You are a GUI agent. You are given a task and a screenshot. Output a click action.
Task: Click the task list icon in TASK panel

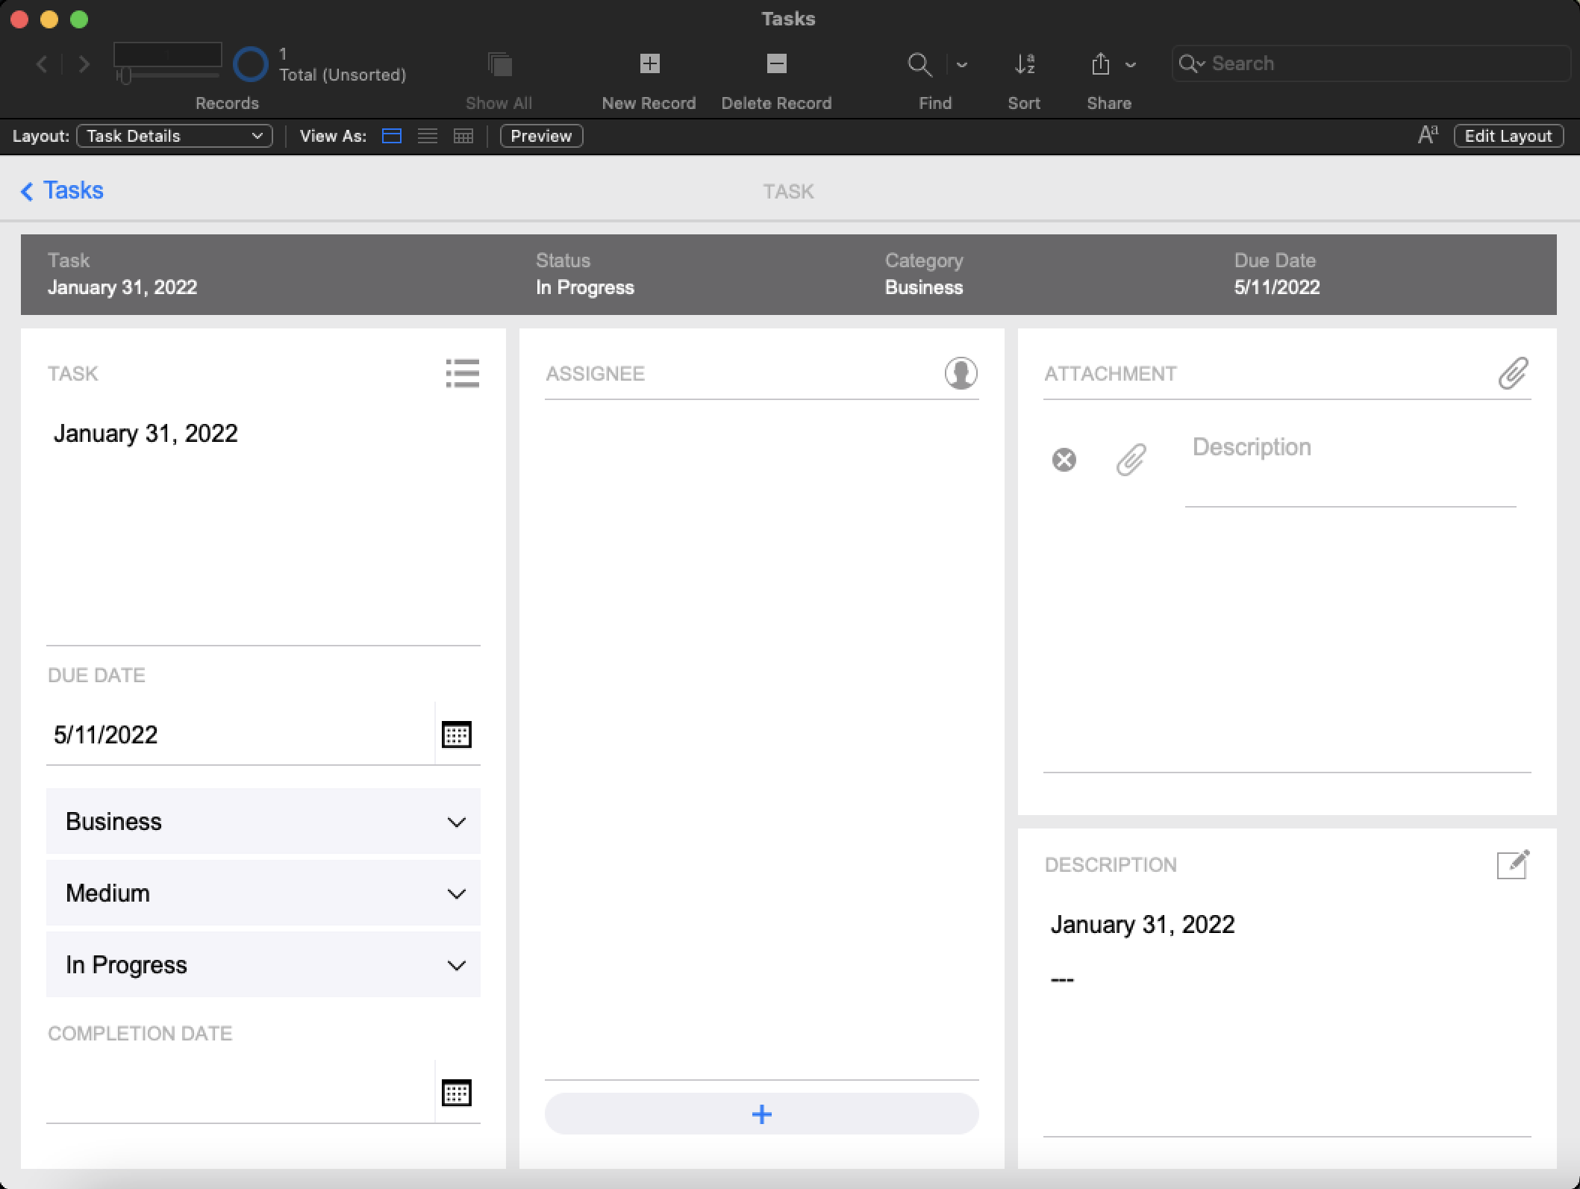[x=463, y=373]
